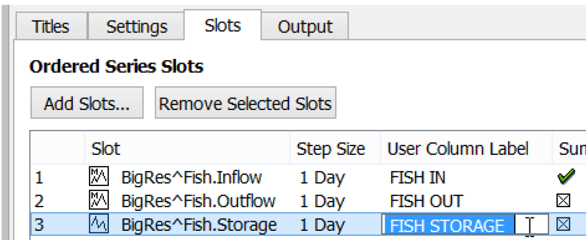Select the FISH IN user column label cell

pyautogui.click(x=417, y=177)
